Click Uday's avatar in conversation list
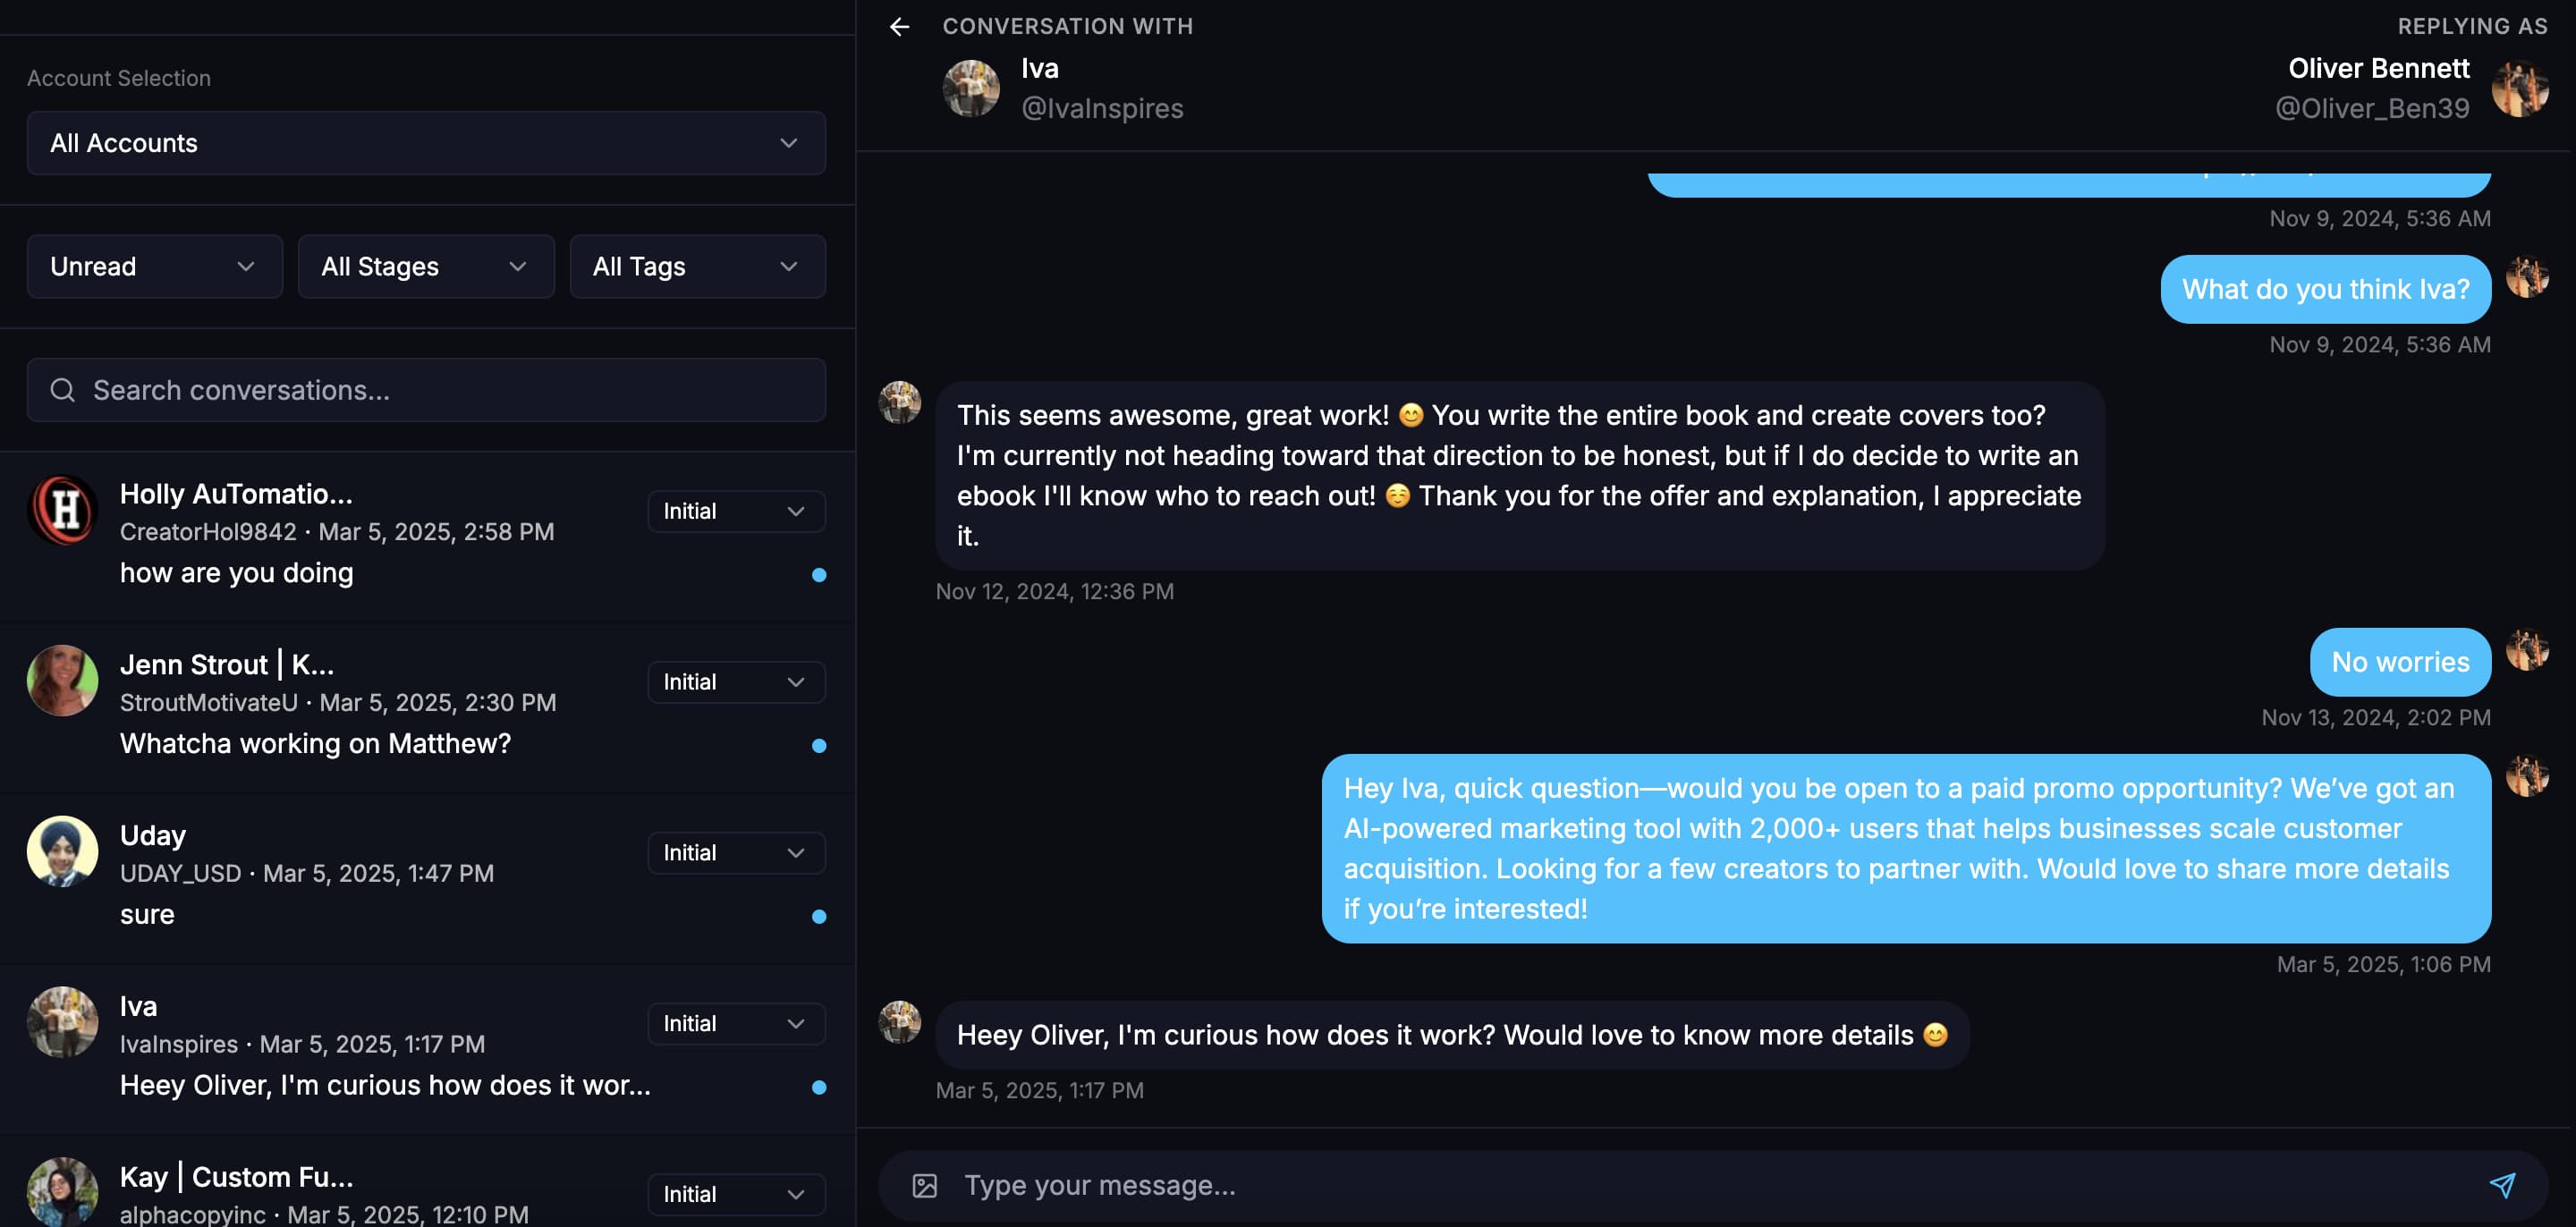The width and height of the screenshot is (2576, 1227). [x=62, y=851]
